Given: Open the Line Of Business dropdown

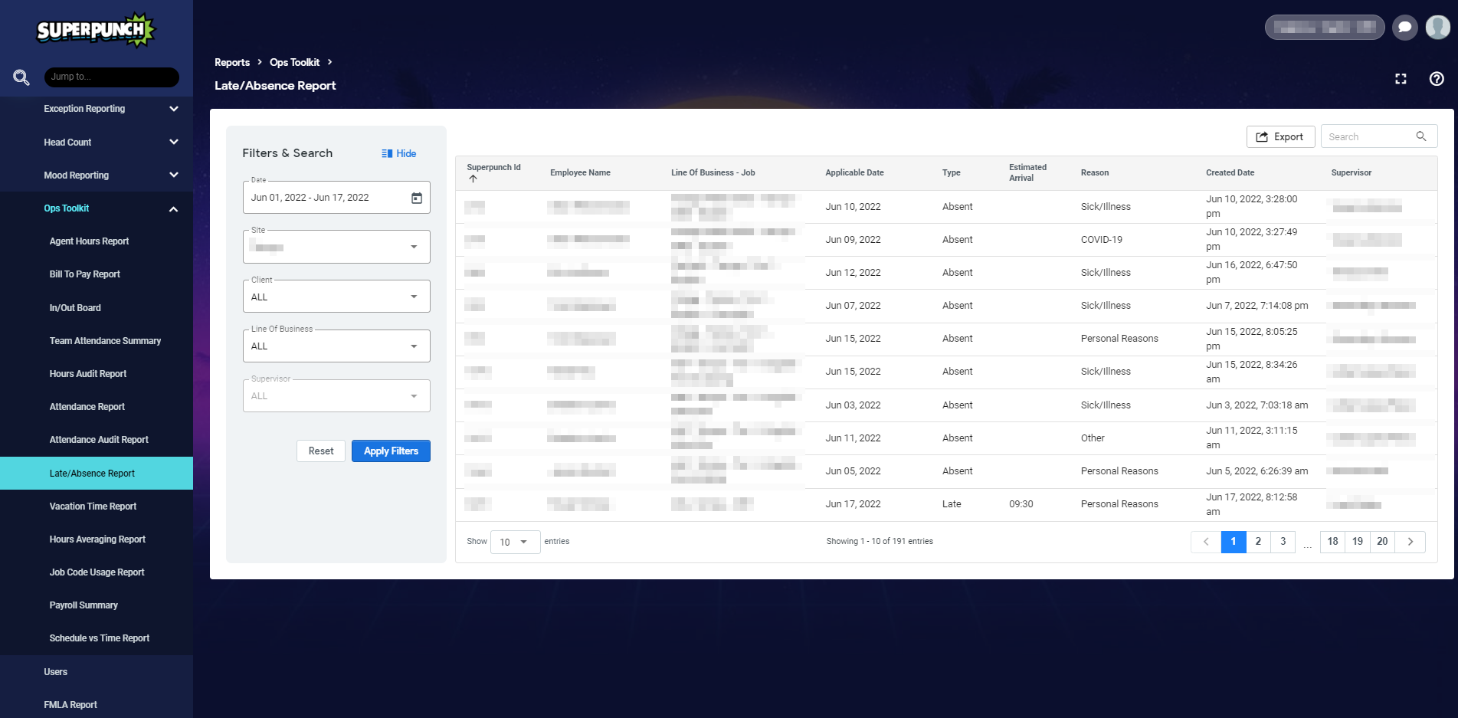Looking at the screenshot, I should [336, 346].
